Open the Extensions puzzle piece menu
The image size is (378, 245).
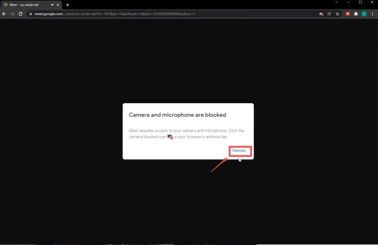[x=356, y=14]
